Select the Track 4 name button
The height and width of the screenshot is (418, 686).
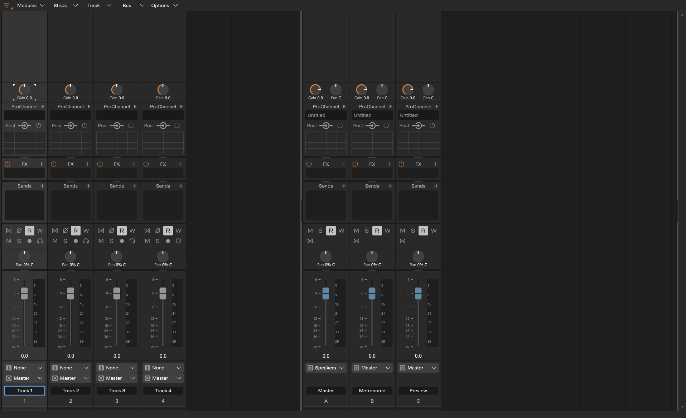pos(163,390)
